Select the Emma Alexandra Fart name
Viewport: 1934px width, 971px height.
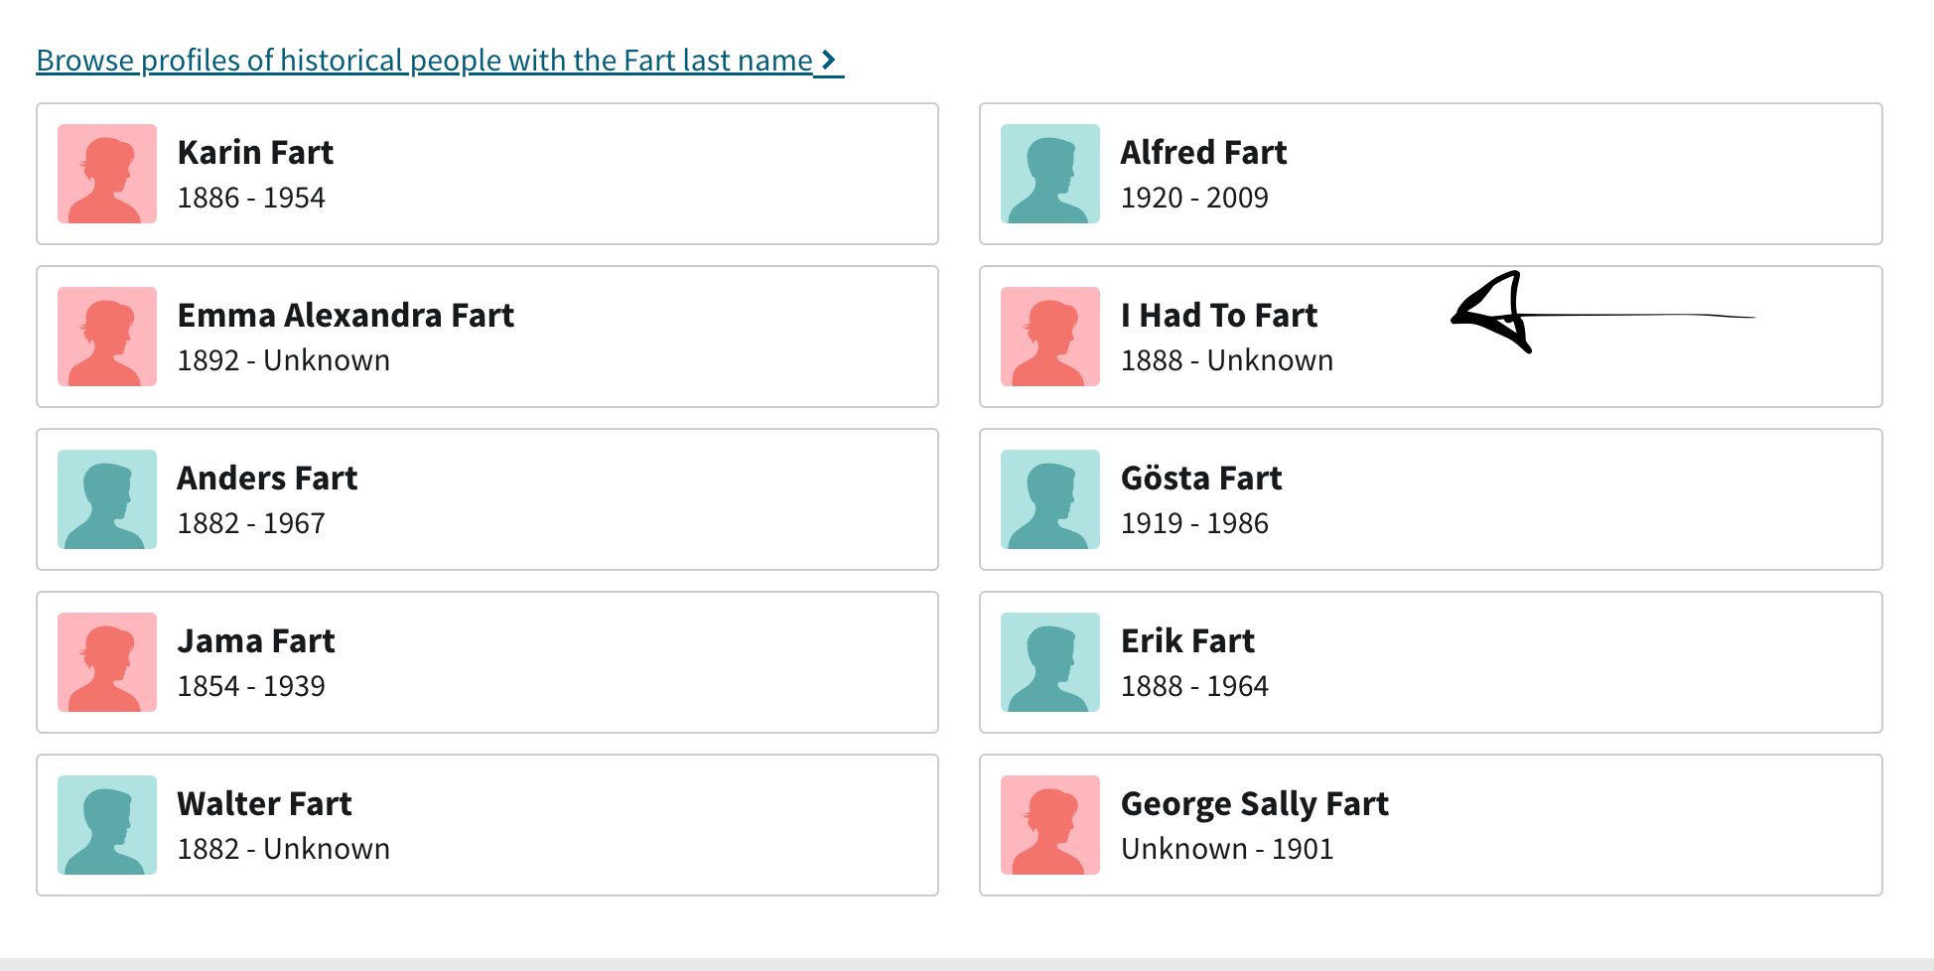pos(345,316)
